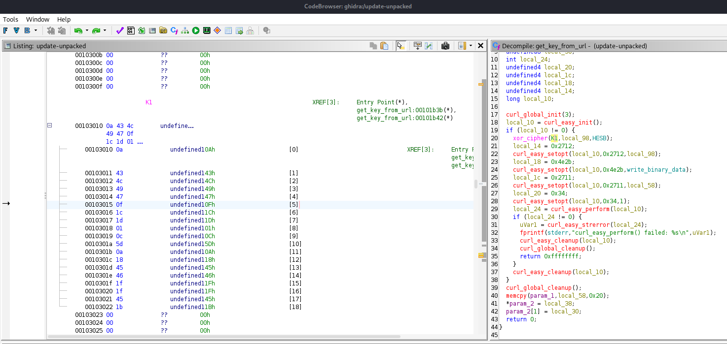
Task: Follow the get_key_from_url:00101b42 XREF link
Action: coord(405,118)
